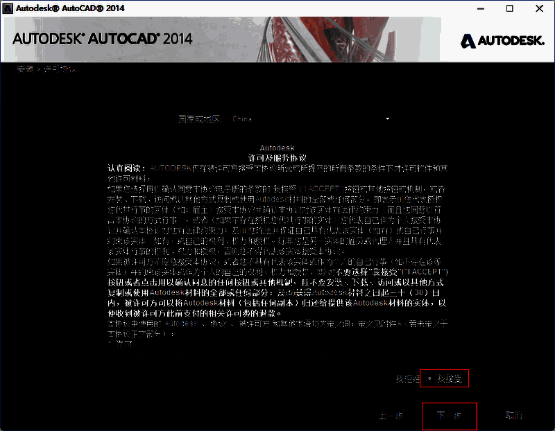Close the AutoCAD 2014 installer window
Image resolution: width=555 pixels, height=431 pixels.
[541, 8]
